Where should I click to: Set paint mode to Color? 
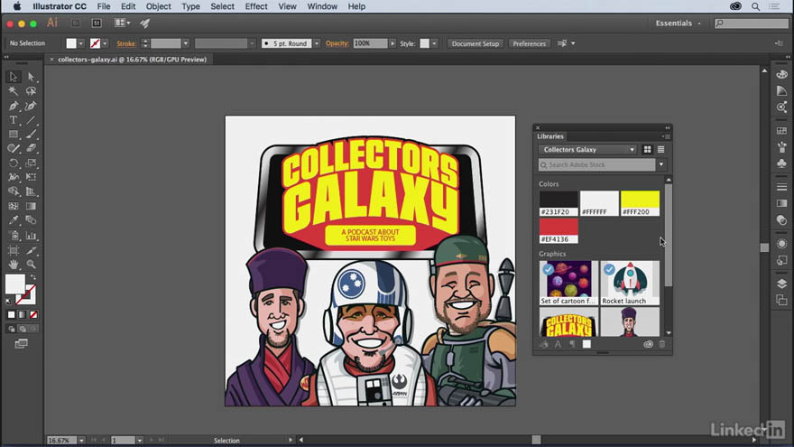tap(11, 315)
